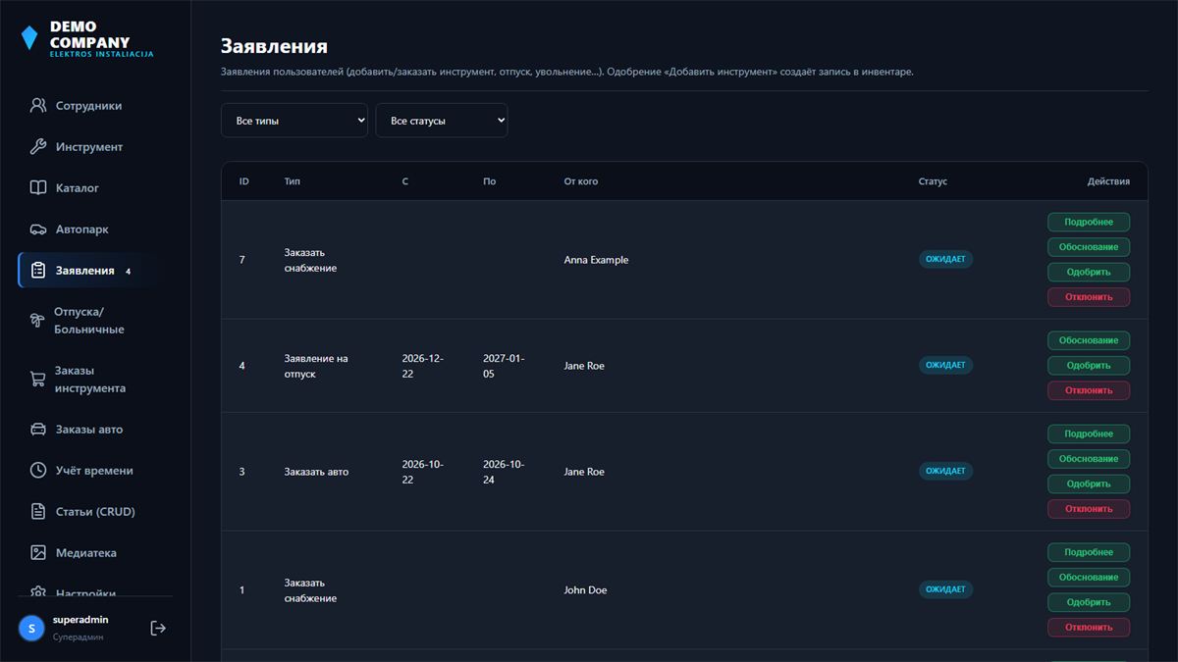The image size is (1178, 662).
Task: Click the logout arrow icon
Action: tap(158, 628)
